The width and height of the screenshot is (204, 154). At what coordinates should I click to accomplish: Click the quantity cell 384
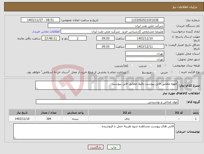49,119
